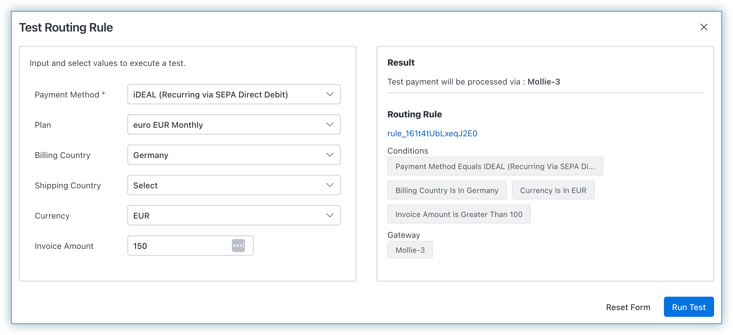Click the bold Mollie-3 text in Result line

pos(543,82)
